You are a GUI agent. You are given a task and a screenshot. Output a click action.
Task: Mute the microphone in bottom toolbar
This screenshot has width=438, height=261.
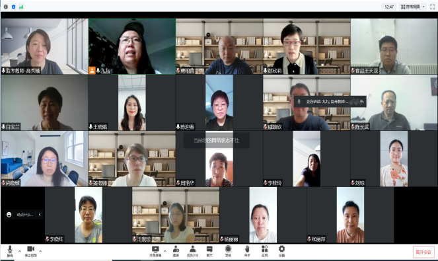click(x=10, y=251)
